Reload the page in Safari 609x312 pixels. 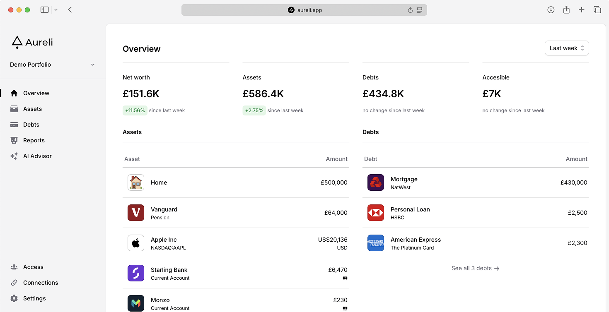(x=410, y=10)
